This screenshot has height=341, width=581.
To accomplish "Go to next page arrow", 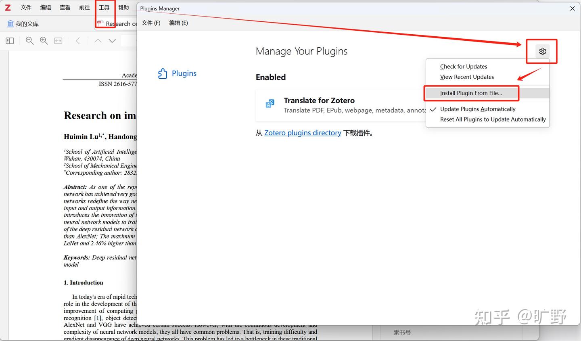I will [112, 41].
